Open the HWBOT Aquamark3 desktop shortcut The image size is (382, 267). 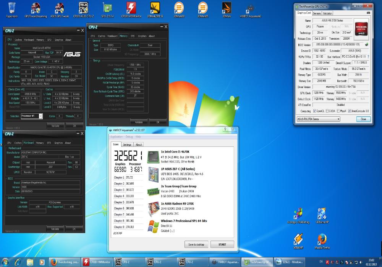click(x=251, y=10)
